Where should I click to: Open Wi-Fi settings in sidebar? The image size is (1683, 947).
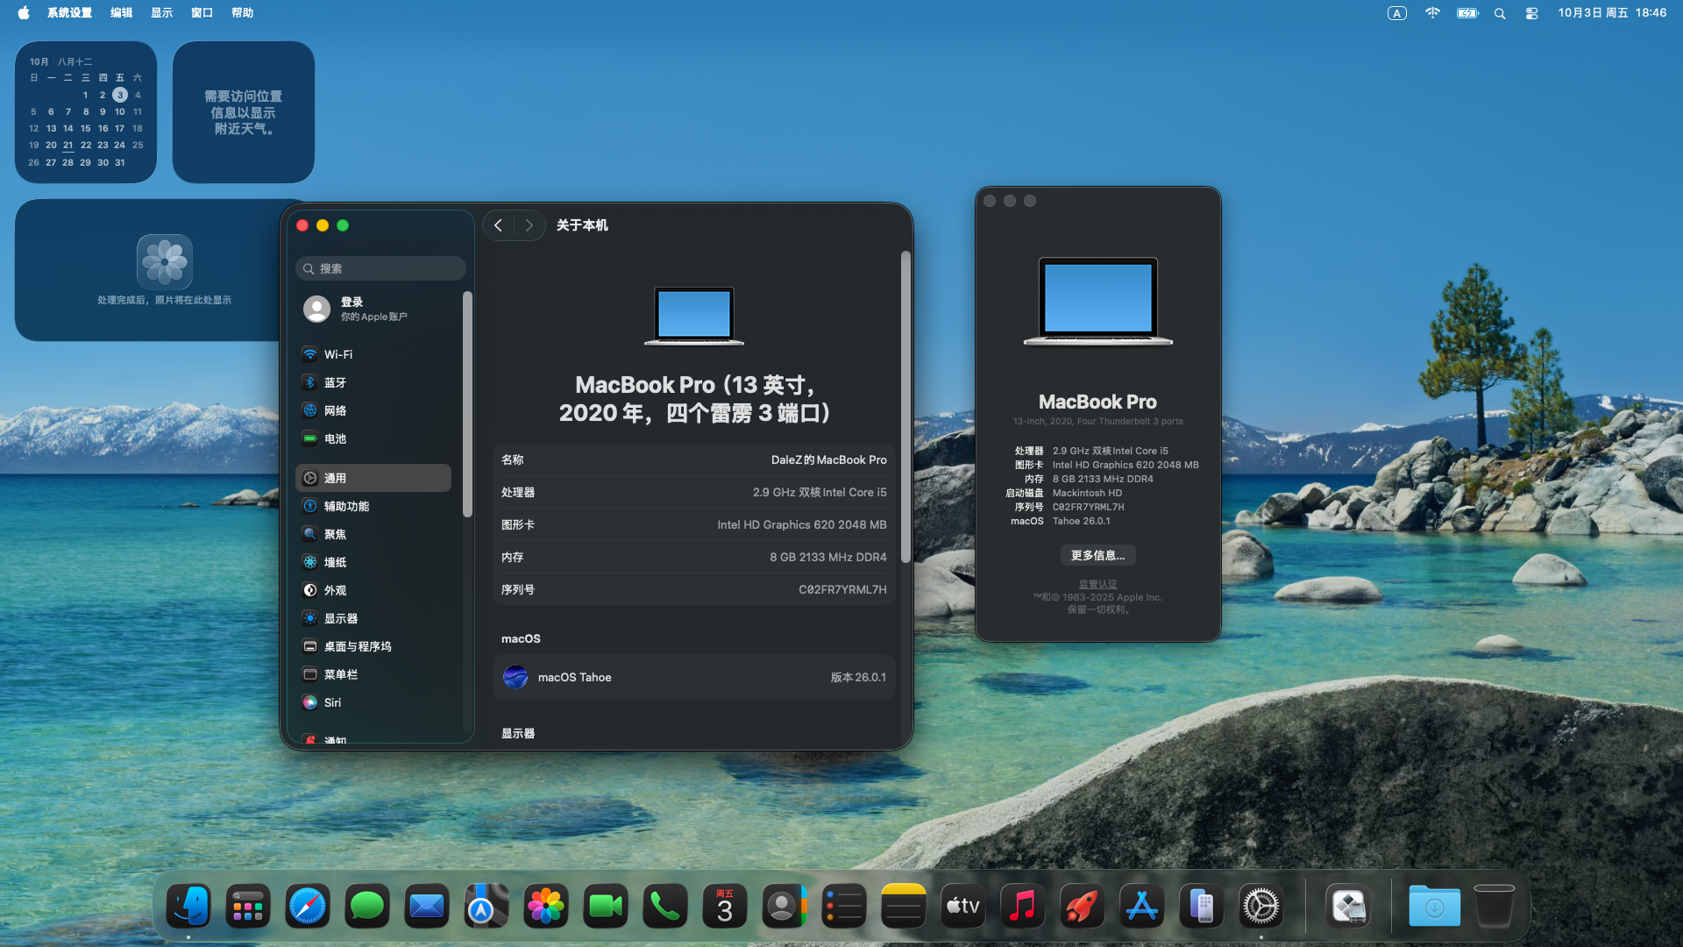pyautogui.click(x=337, y=354)
